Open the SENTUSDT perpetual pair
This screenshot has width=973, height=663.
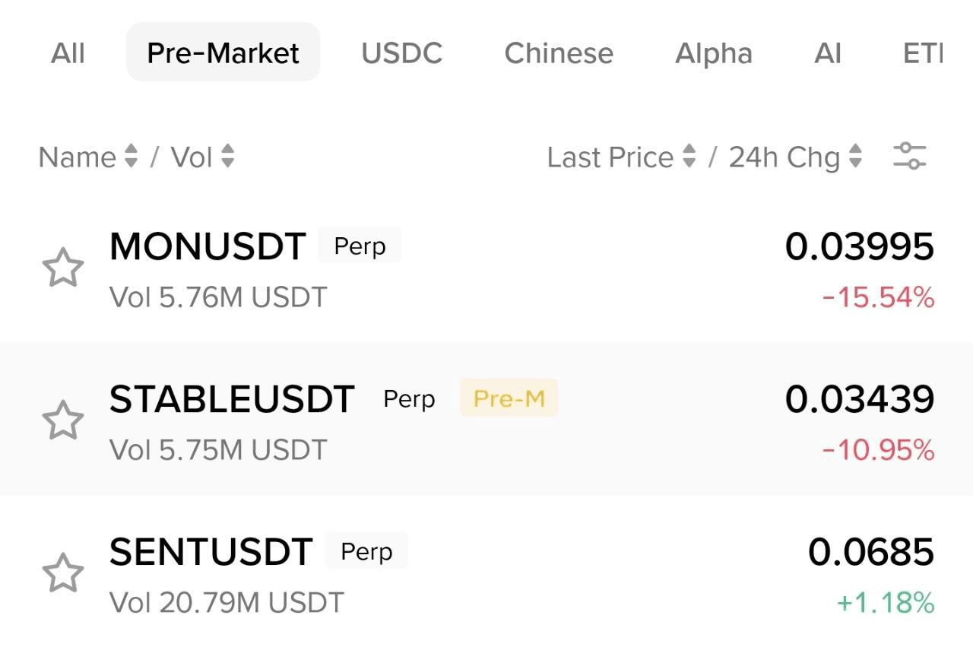click(x=211, y=552)
